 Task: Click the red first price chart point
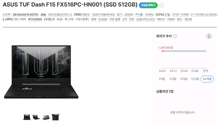(162, 51)
